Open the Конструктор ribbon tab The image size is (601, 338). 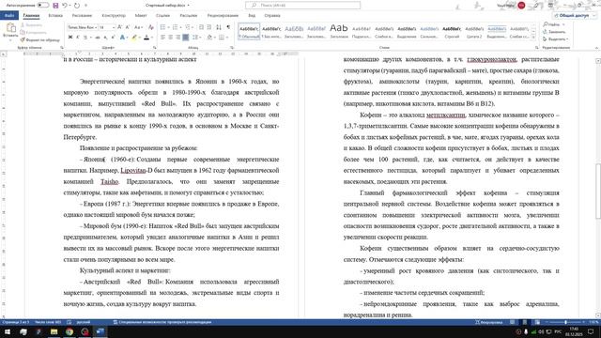(x=114, y=16)
